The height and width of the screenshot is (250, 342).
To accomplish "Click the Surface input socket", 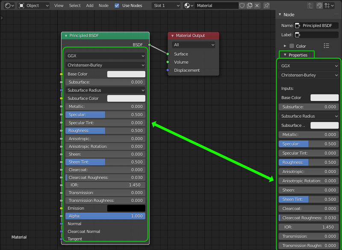I will [x=168, y=54].
